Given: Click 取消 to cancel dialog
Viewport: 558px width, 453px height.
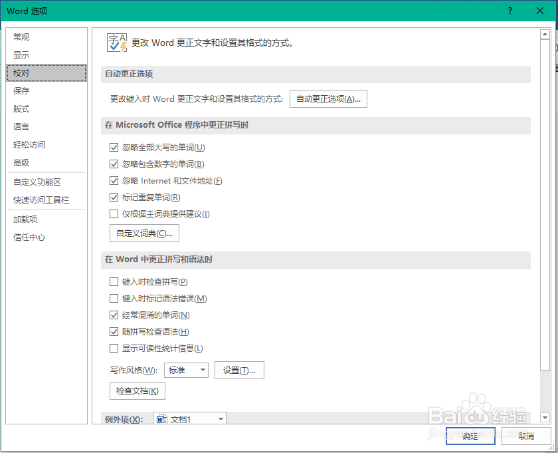Looking at the screenshot, I should (526, 436).
